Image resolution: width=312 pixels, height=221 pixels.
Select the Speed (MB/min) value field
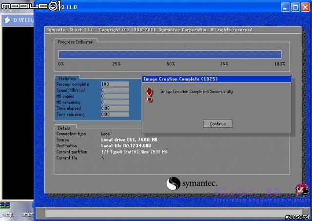[115, 90]
